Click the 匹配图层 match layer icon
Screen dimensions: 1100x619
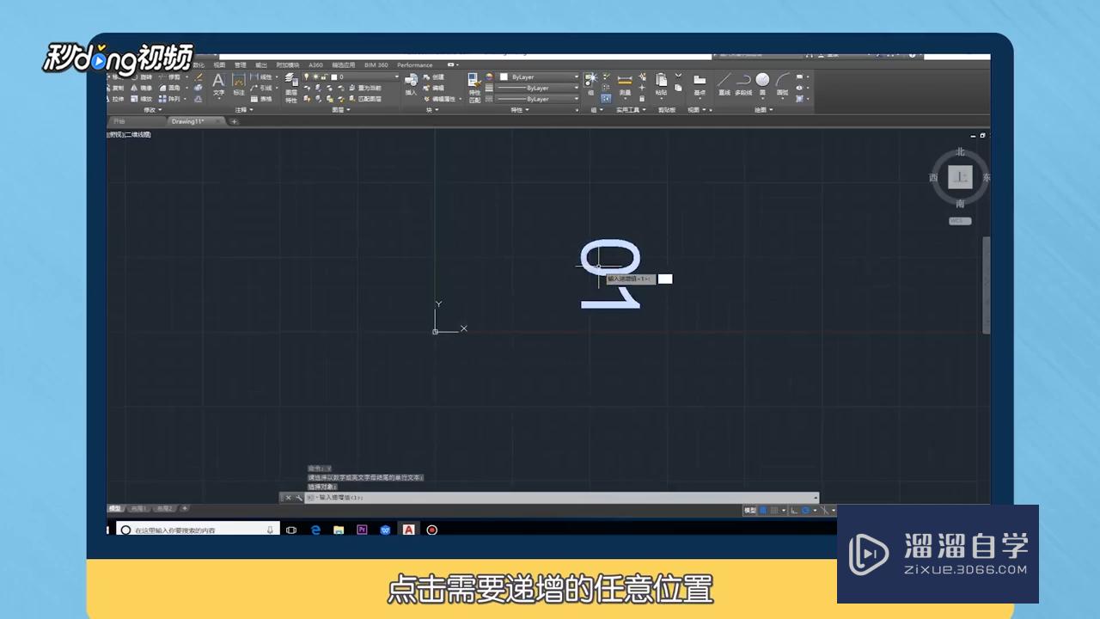tap(364, 99)
